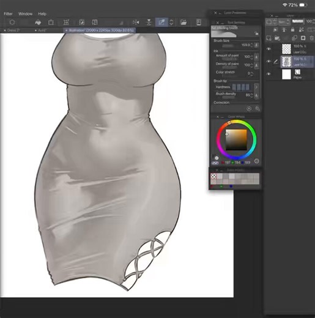Hide the Paper layer
Viewport: 315px width, 318px height.
[269, 74]
